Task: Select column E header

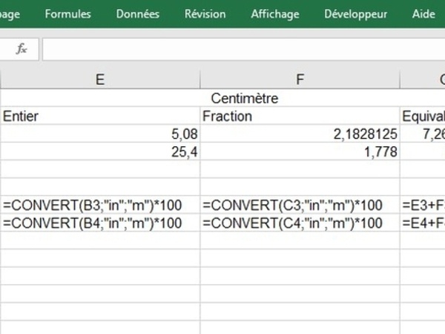Action: point(100,79)
